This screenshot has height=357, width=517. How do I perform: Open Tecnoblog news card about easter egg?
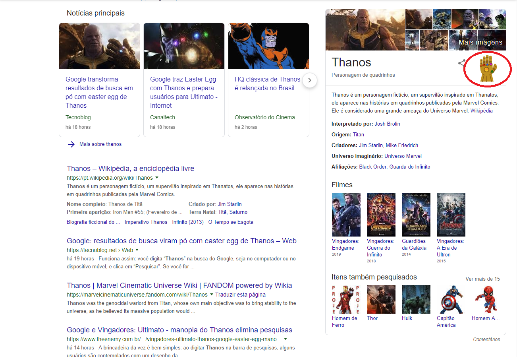pos(99,80)
